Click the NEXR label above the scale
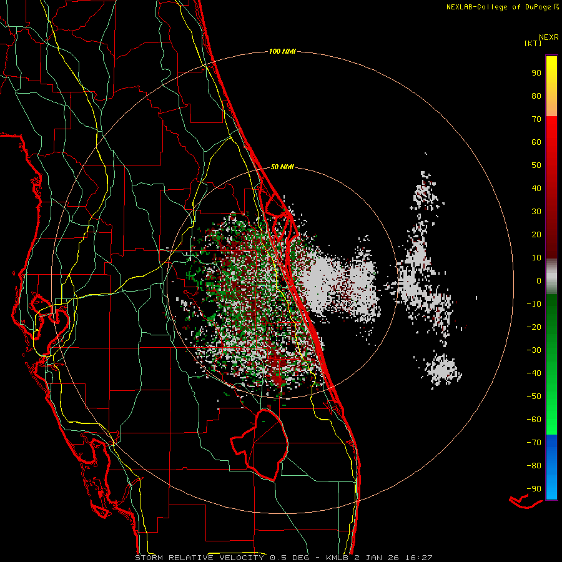 [x=549, y=37]
